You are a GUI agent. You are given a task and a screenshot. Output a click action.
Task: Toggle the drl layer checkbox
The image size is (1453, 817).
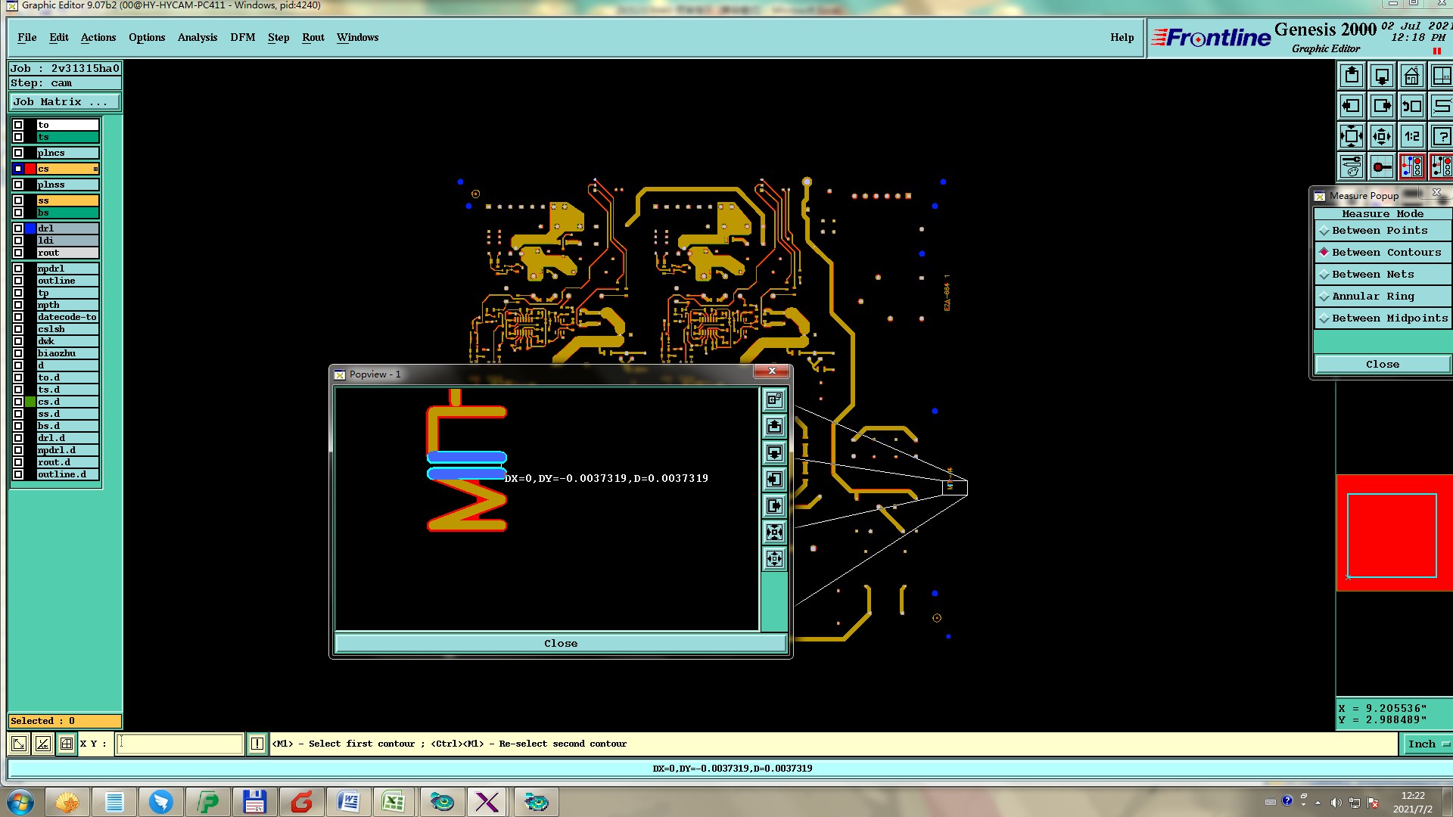point(18,228)
